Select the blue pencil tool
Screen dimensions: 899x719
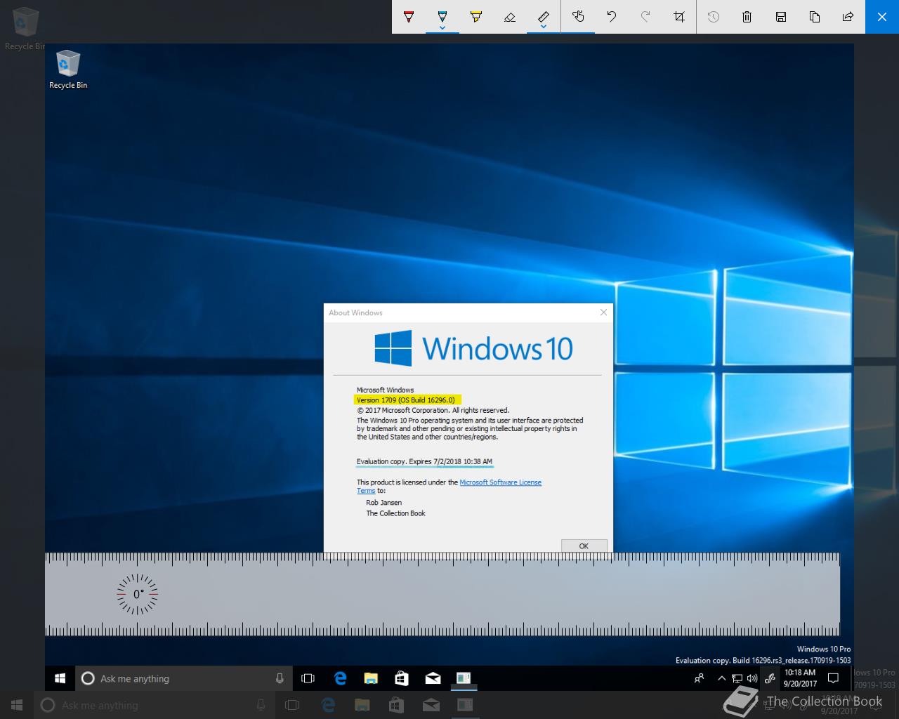442,15
